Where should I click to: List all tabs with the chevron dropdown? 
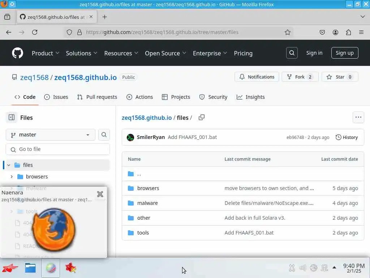click(x=363, y=17)
